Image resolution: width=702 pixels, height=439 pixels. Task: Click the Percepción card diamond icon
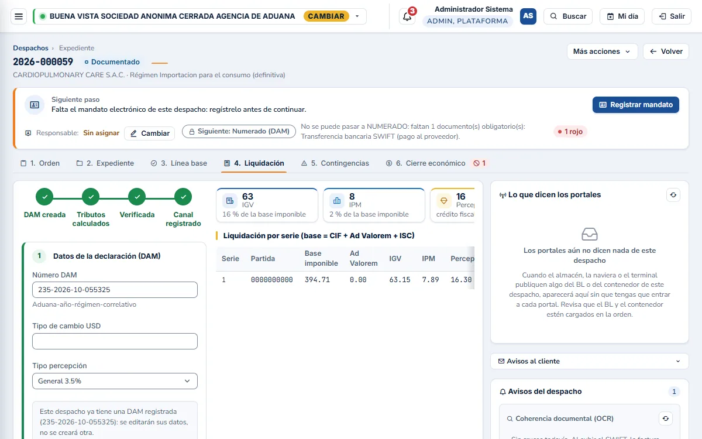(443, 201)
